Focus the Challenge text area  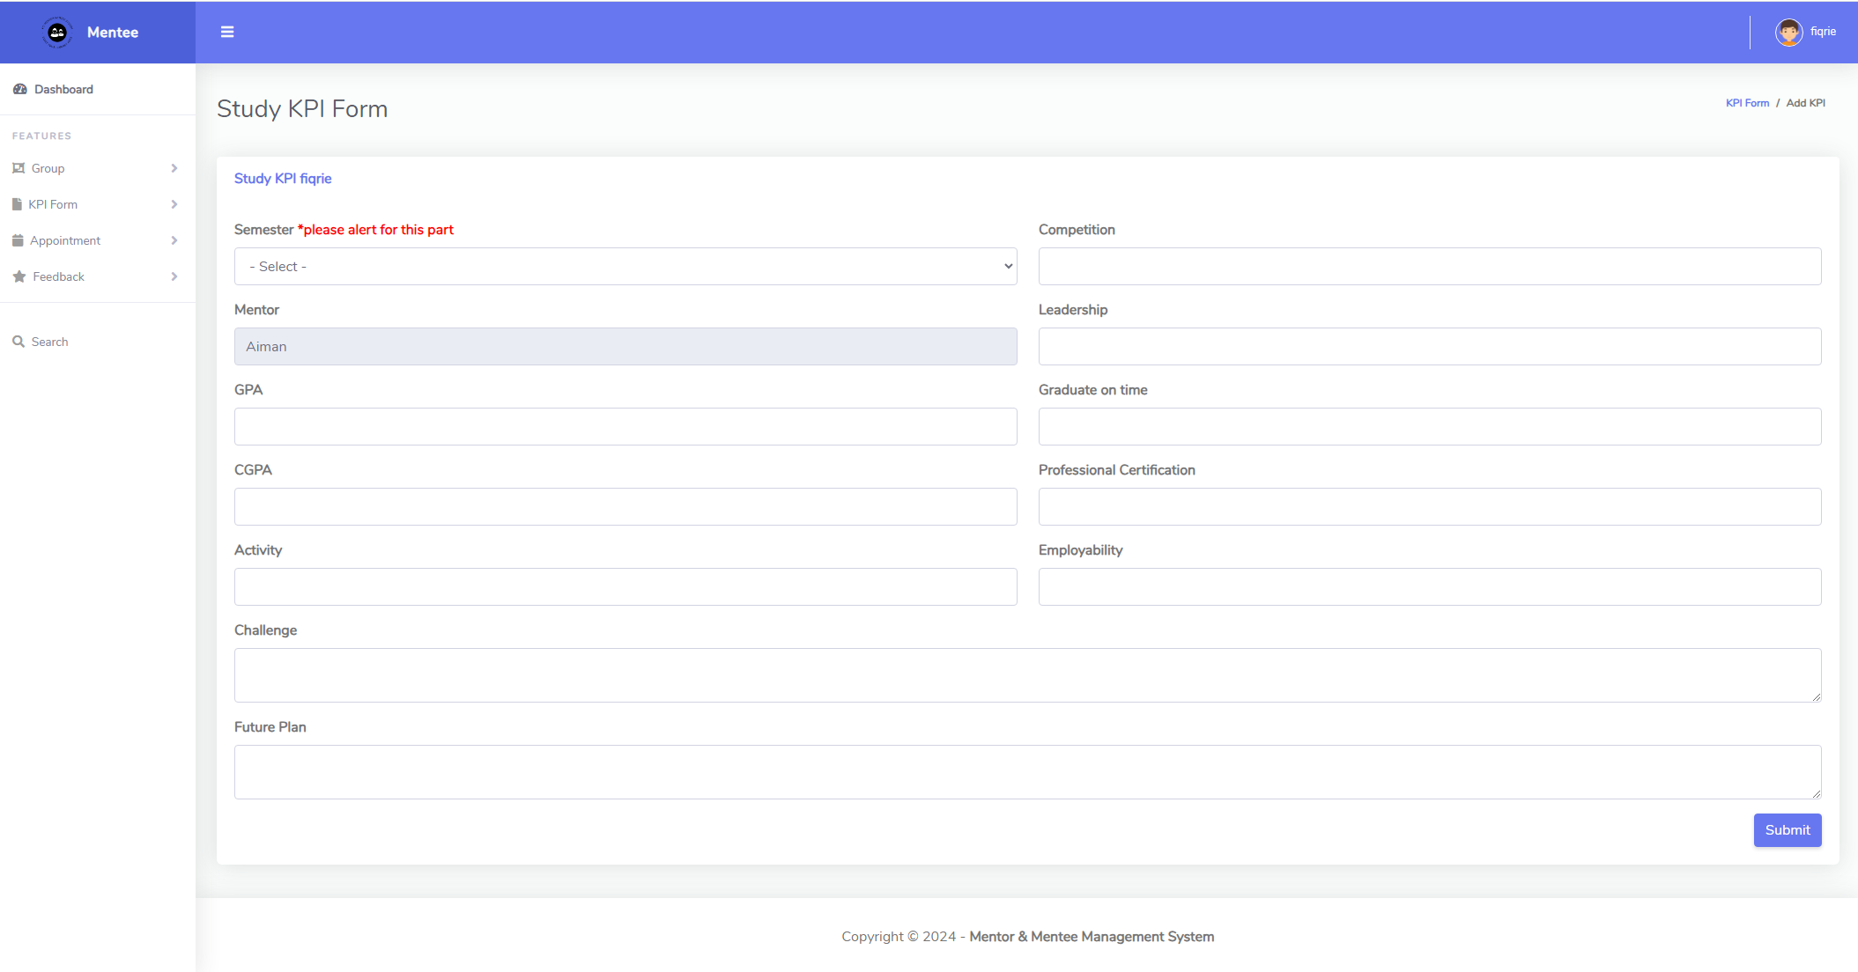click(1027, 675)
